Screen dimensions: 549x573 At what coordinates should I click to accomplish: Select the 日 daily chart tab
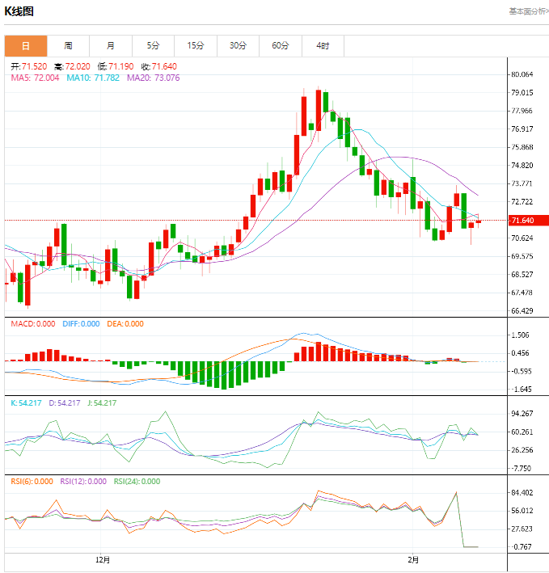(x=26, y=46)
